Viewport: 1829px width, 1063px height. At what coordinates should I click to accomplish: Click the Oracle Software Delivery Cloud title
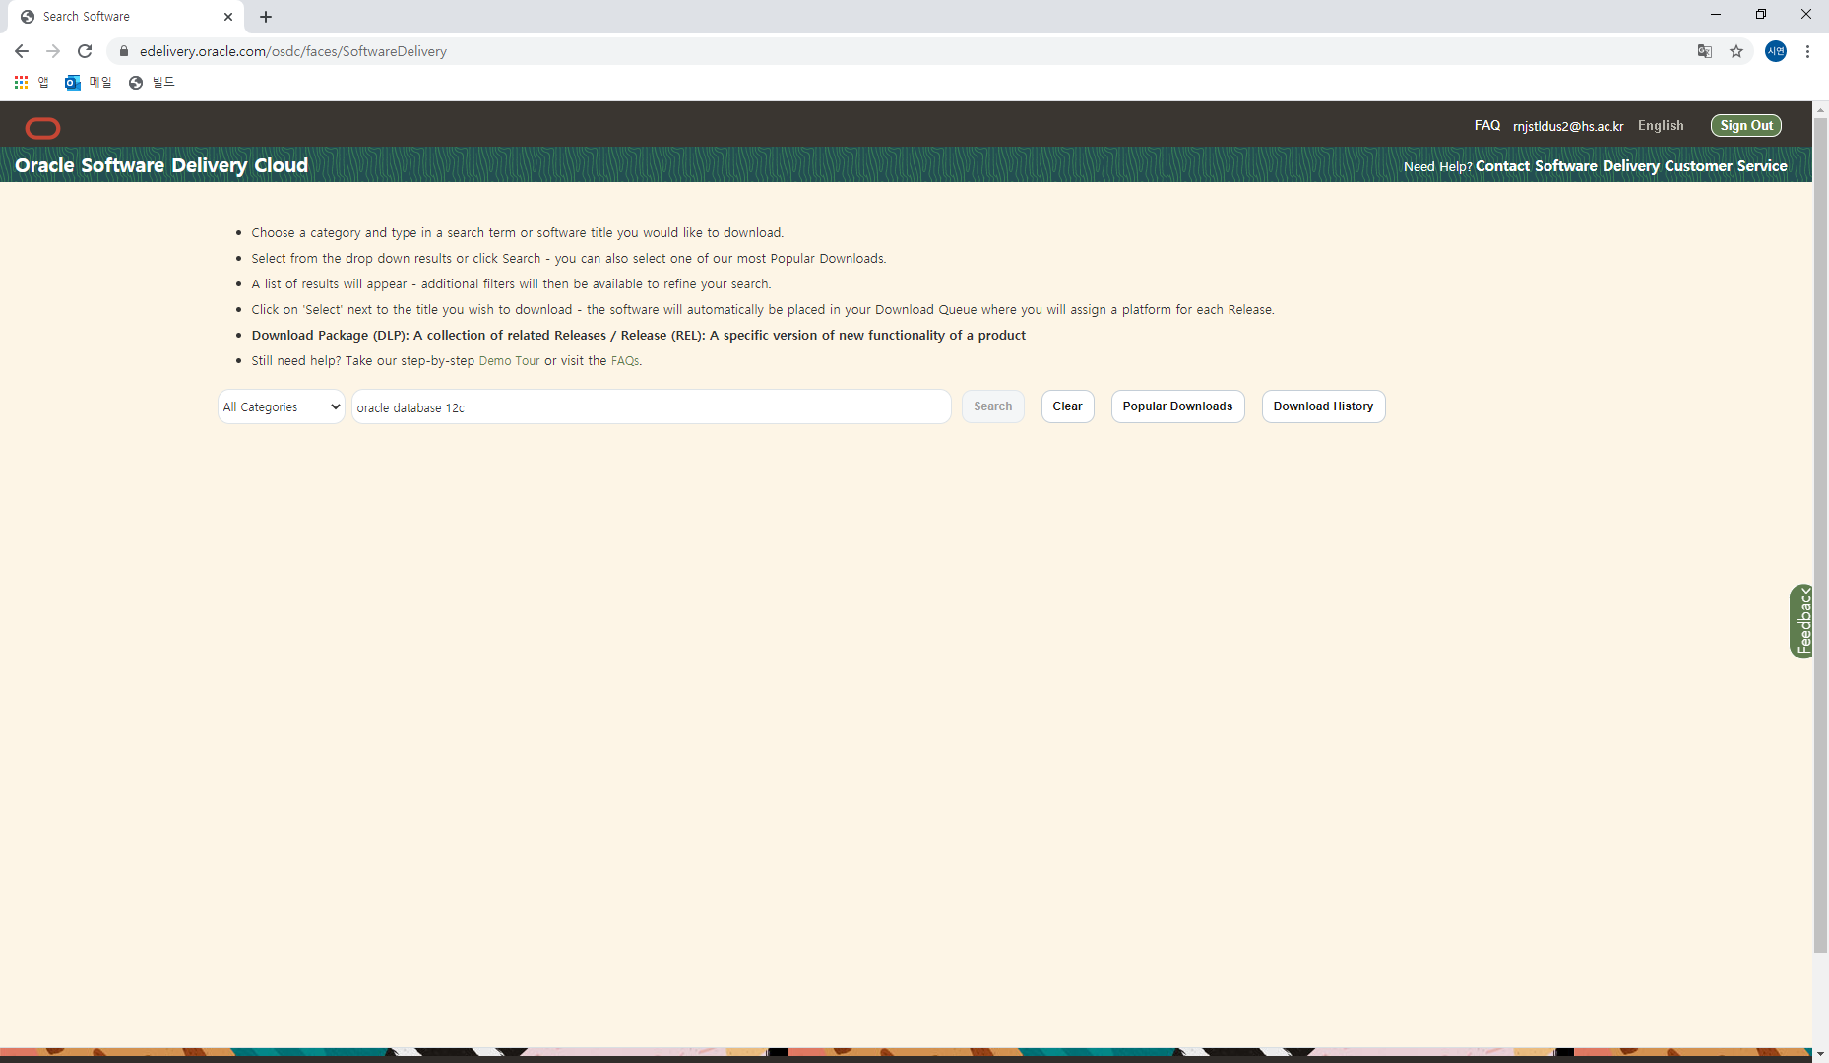click(161, 165)
